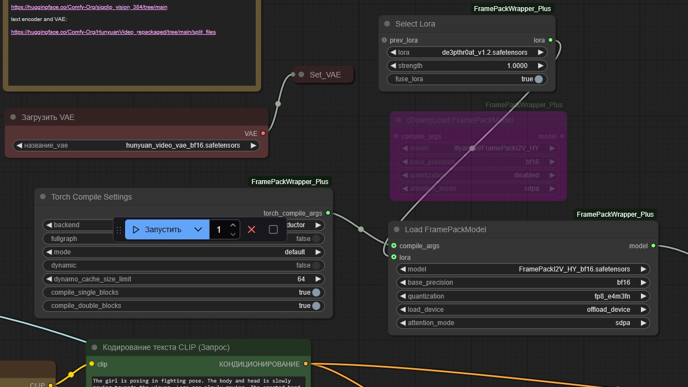Click the square stop icon in run toolbar

coord(273,229)
